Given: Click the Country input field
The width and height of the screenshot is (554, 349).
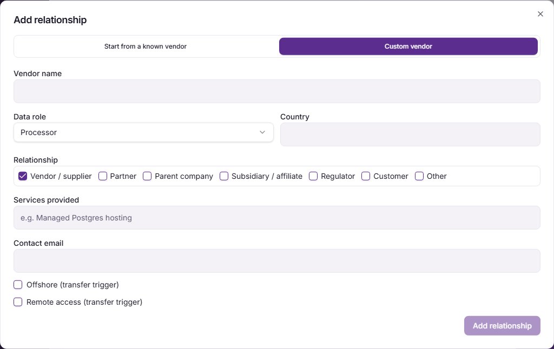Looking at the screenshot, I should (410, 134).
